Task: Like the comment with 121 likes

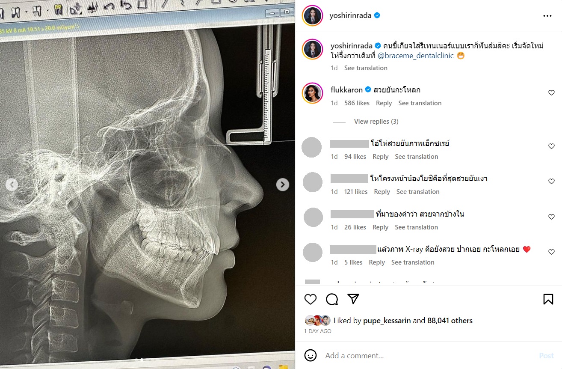Action: (551, 182)
